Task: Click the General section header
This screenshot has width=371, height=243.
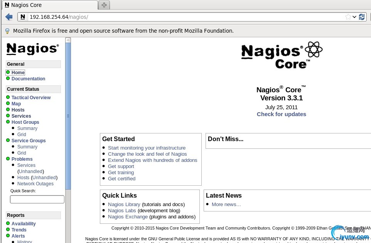Action: click(x=33, y=64)
